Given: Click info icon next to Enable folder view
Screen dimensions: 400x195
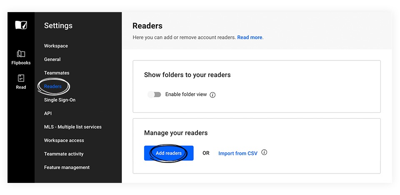Looking at the screenshot, I should pos(212,95).
